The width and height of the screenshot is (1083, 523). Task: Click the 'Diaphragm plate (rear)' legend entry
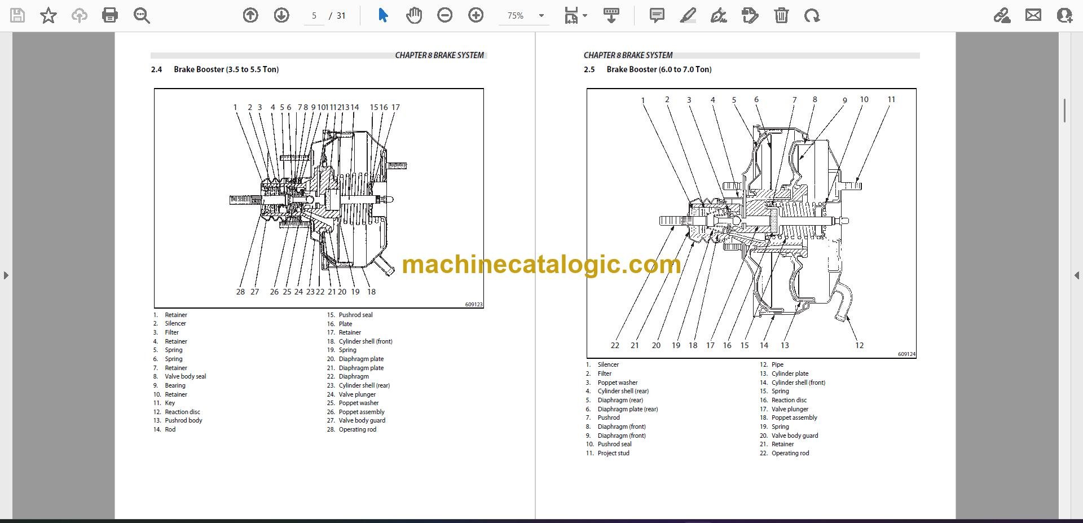[x=628, y=409]
